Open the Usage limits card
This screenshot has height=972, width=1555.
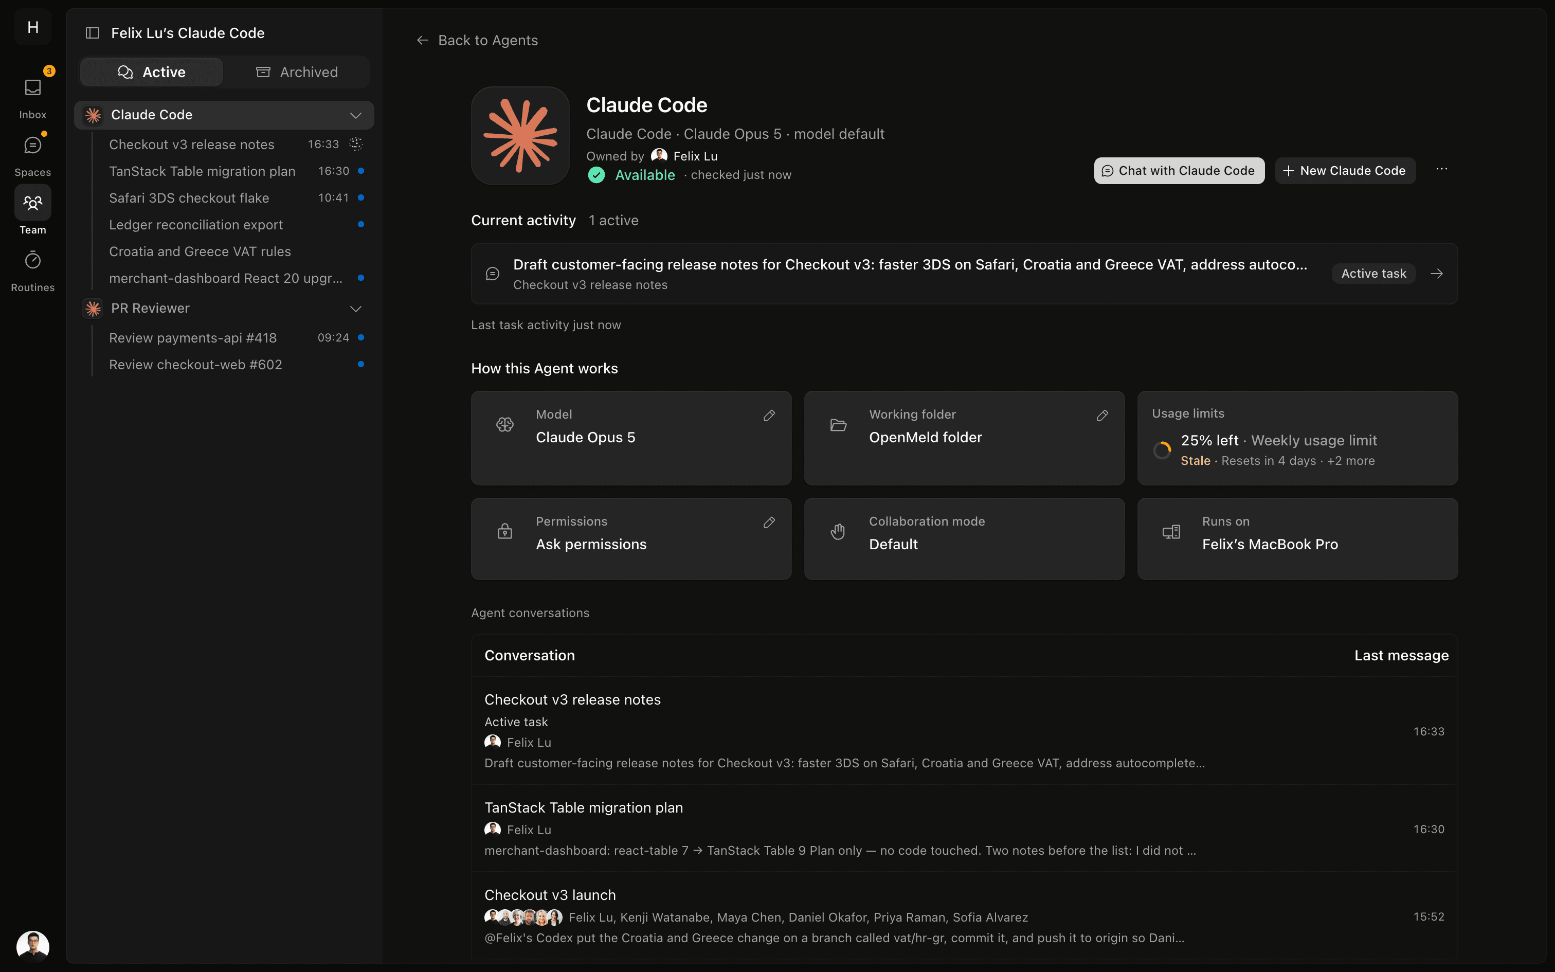[1297, 438]
